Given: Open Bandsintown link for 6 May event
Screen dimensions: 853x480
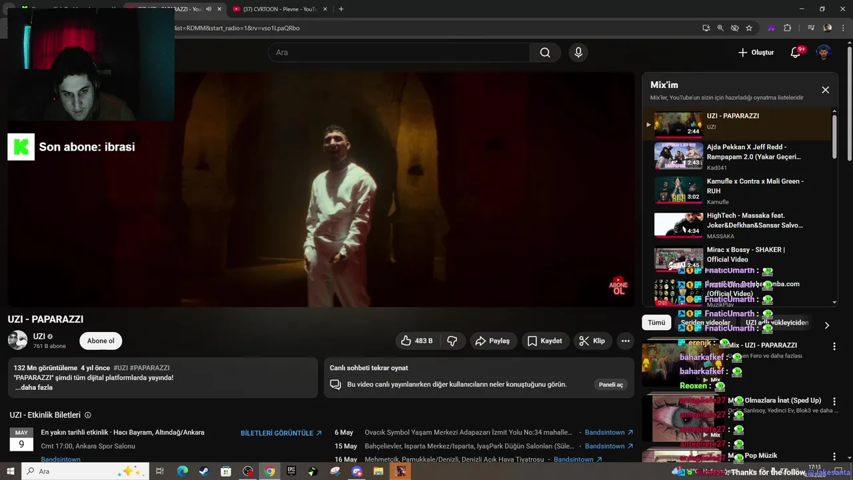Looking at the screenshot, I should tap(609, 433).
